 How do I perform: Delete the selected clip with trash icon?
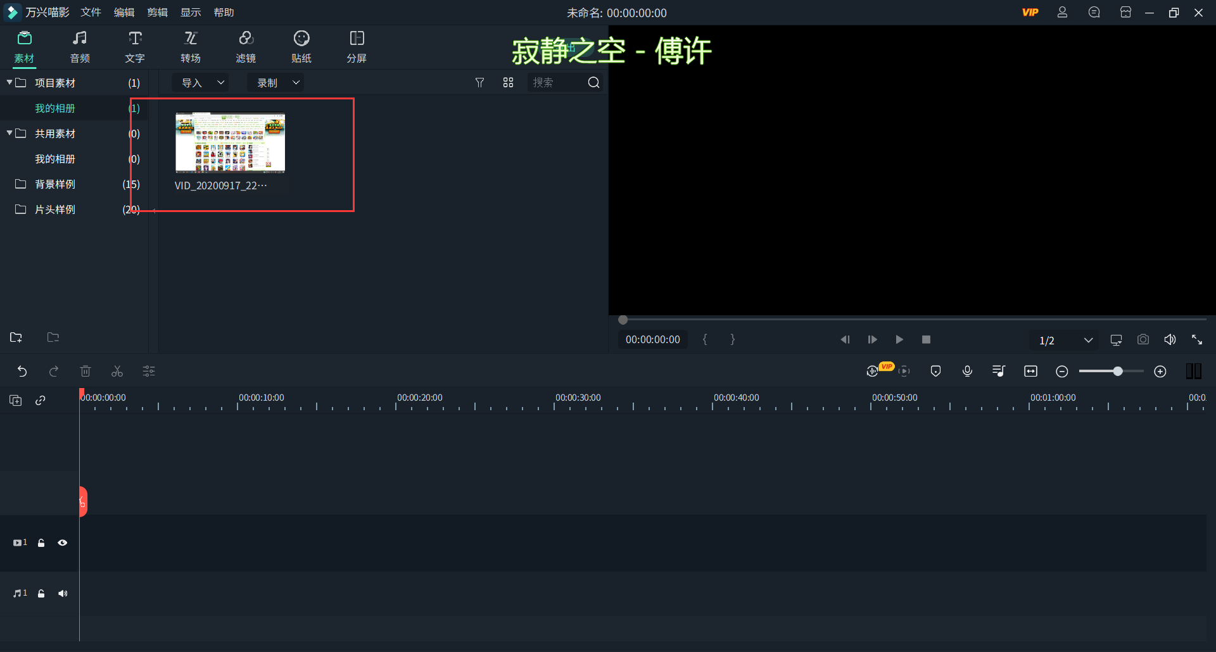click(85, 371)
